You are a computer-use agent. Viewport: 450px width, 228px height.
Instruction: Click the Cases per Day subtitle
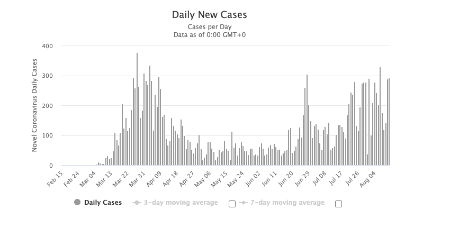[210, 27]
